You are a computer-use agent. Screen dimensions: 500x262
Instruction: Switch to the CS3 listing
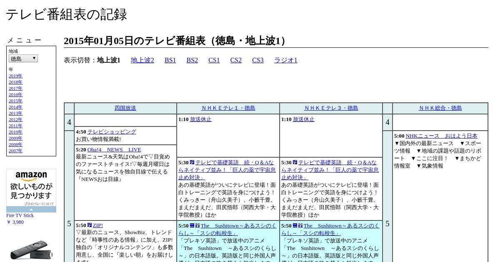pos(258,60)
